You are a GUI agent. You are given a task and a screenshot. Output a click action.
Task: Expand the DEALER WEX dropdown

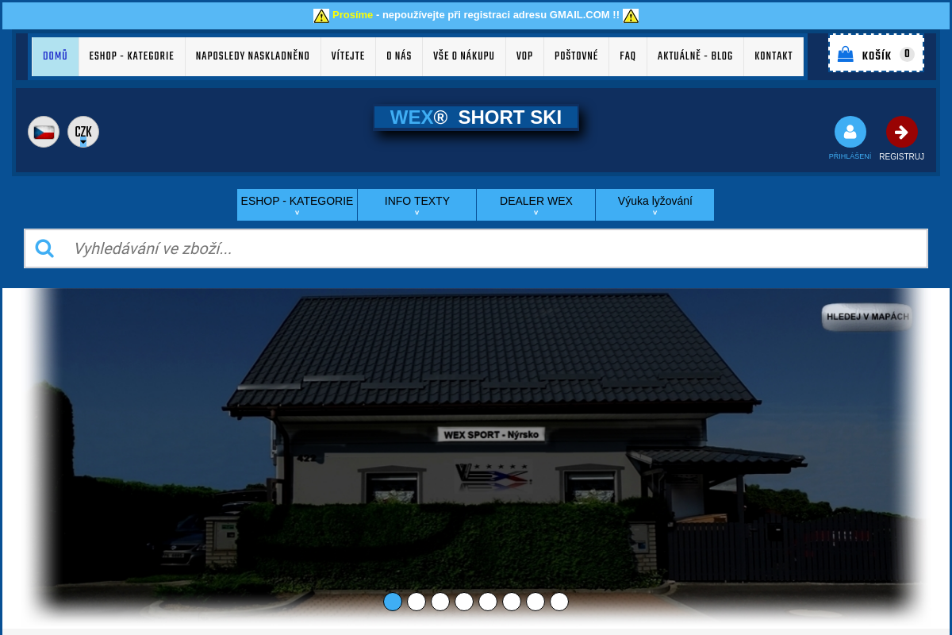tap(536, 205)
